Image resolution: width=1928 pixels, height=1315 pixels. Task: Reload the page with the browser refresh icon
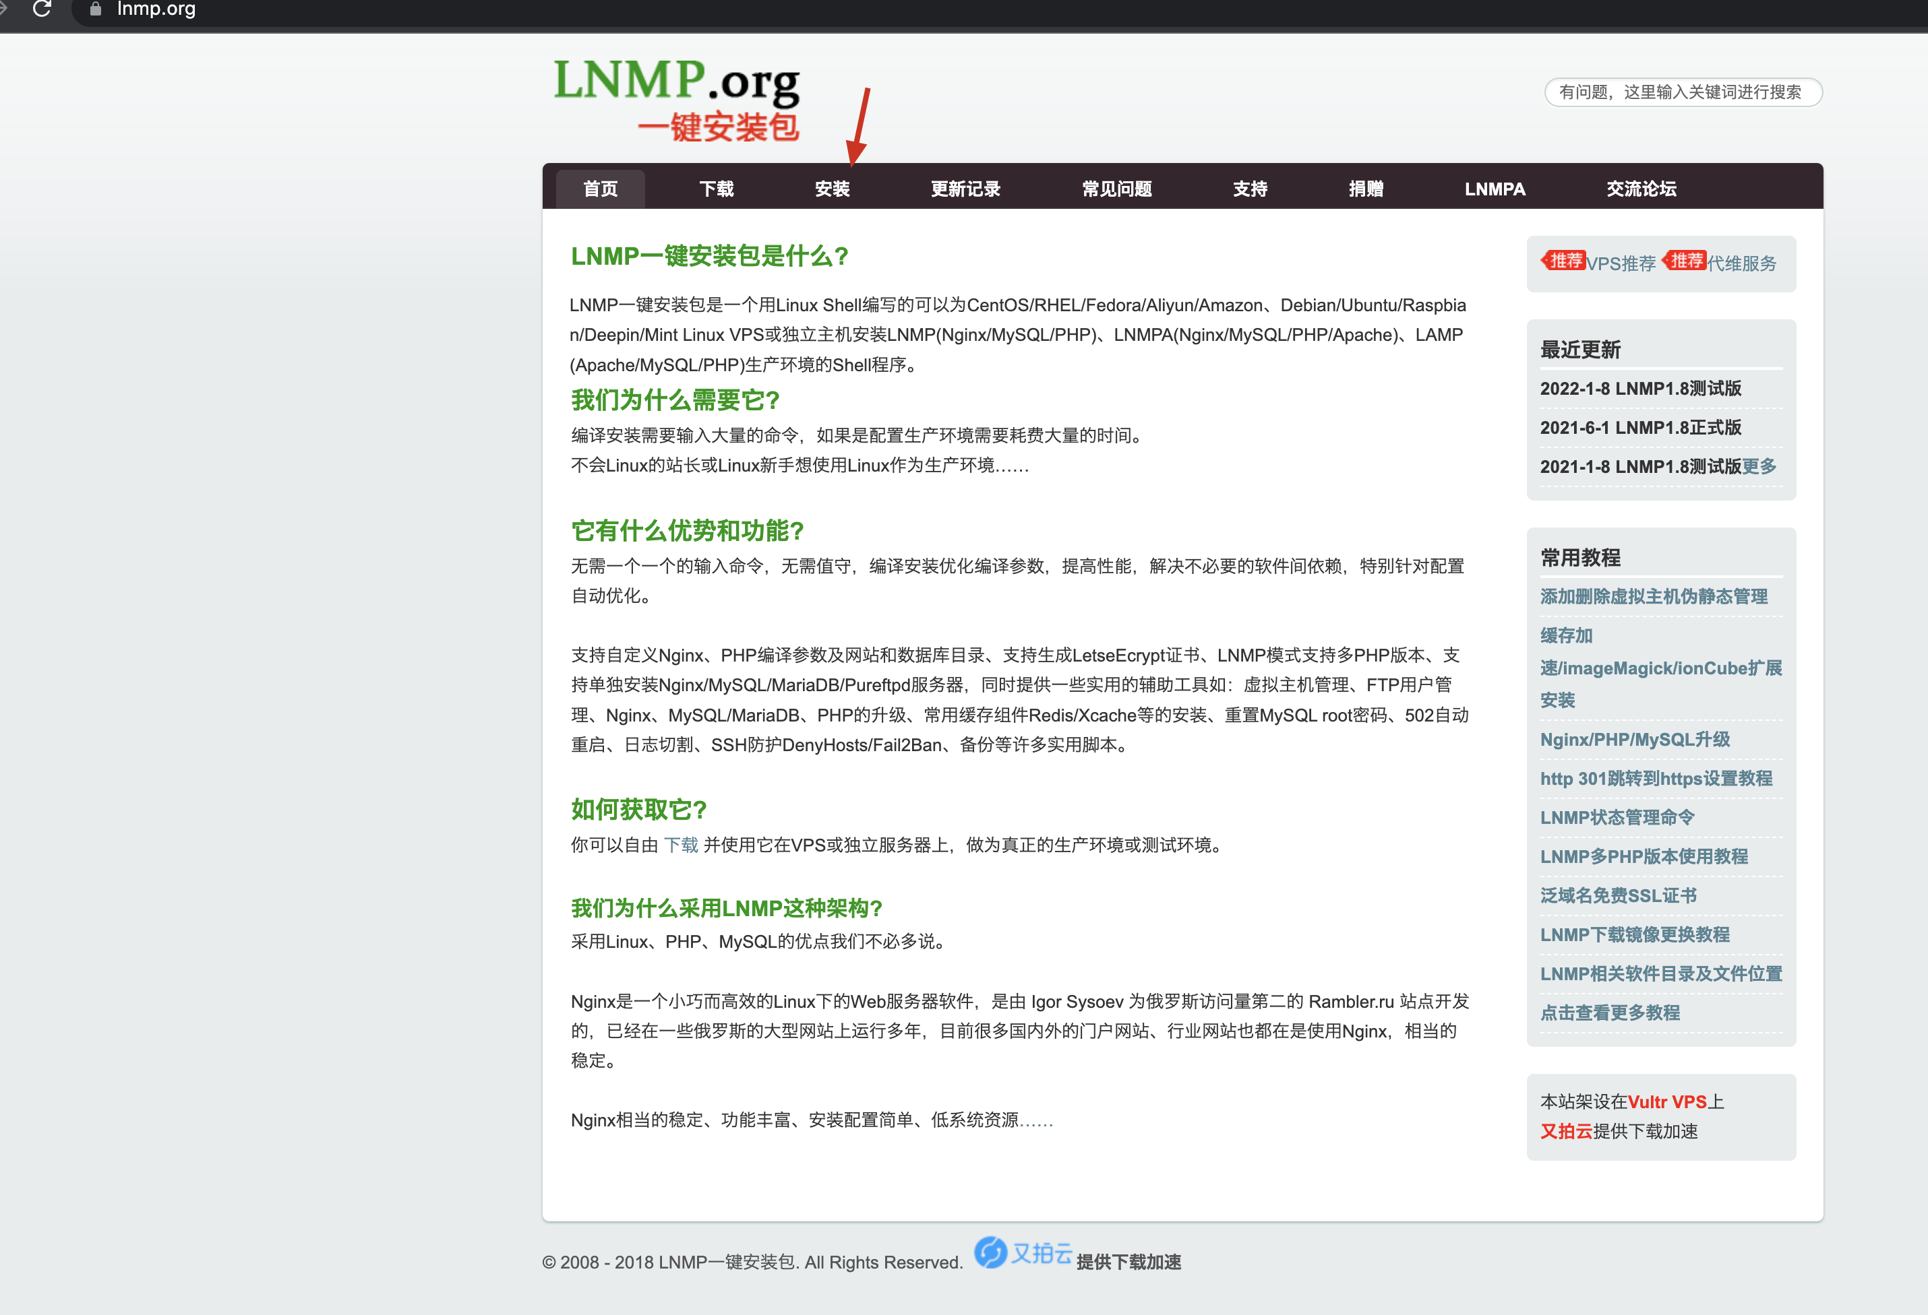[42, 9]
